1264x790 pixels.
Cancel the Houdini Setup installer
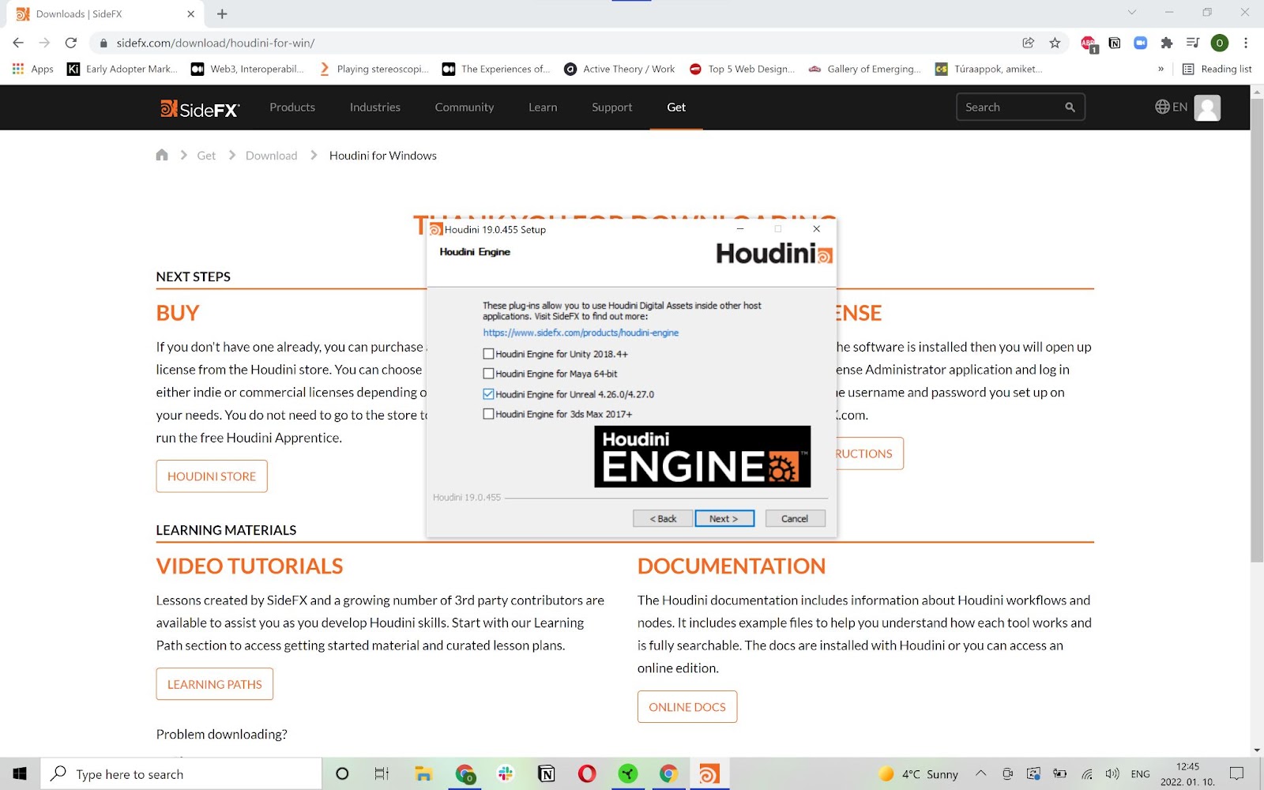(x=795, y=518)
